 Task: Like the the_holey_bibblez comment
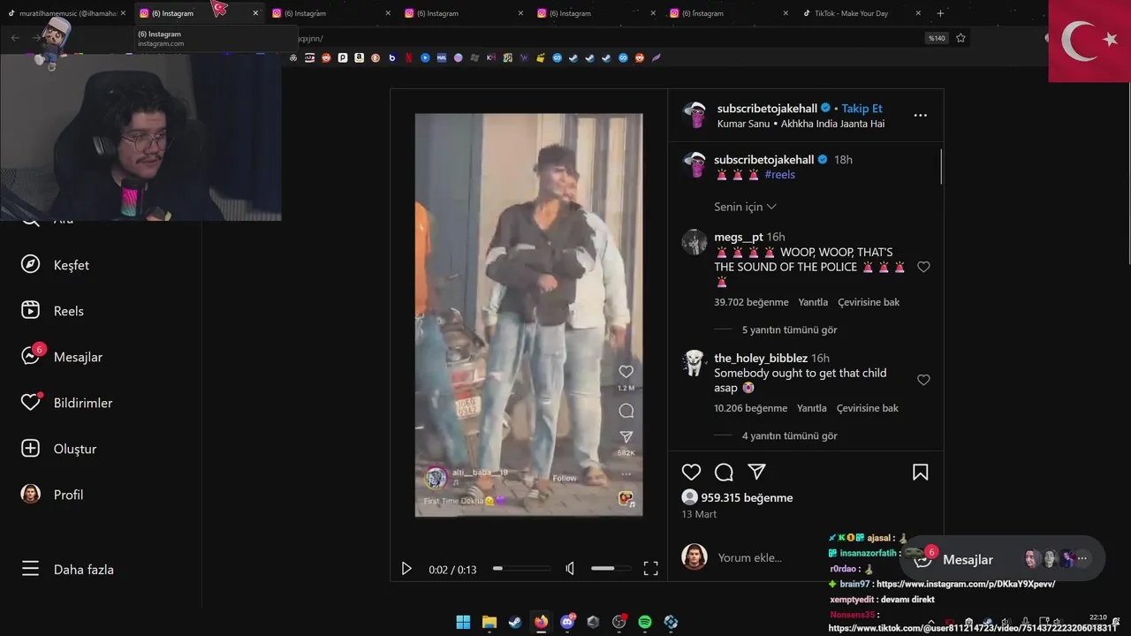(923, 380)
